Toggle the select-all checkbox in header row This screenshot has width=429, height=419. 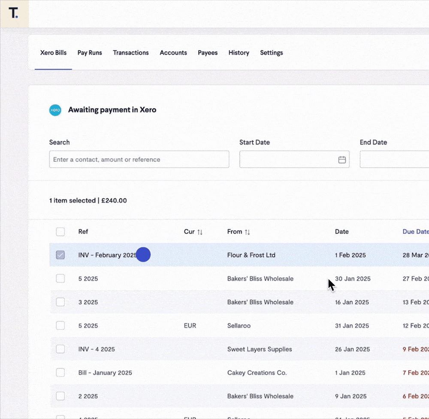(x=60, y=232)
